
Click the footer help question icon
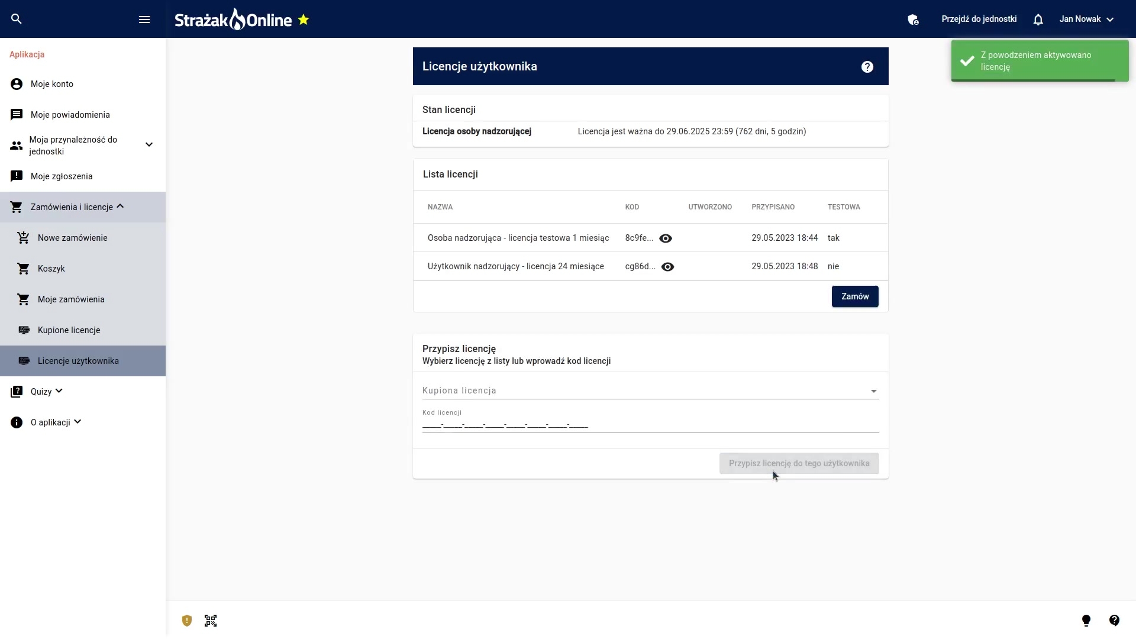[x=1115, y=621]
